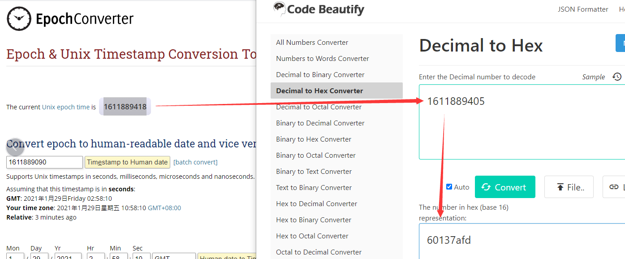Click the hex output box showing 60137afd
The height and width of the screenshot is (259, 625).
pyautogui.click(x=522, y=241)
